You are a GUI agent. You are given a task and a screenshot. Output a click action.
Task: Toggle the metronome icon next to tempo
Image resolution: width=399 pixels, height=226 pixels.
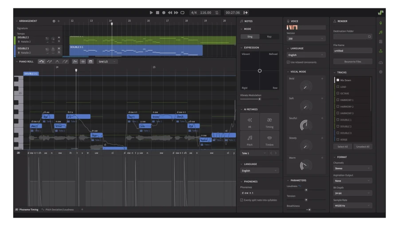(x=217, y=12)
